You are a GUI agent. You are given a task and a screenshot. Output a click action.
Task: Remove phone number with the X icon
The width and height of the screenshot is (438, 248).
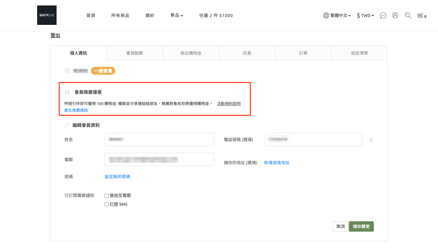(x=371, y=140)
